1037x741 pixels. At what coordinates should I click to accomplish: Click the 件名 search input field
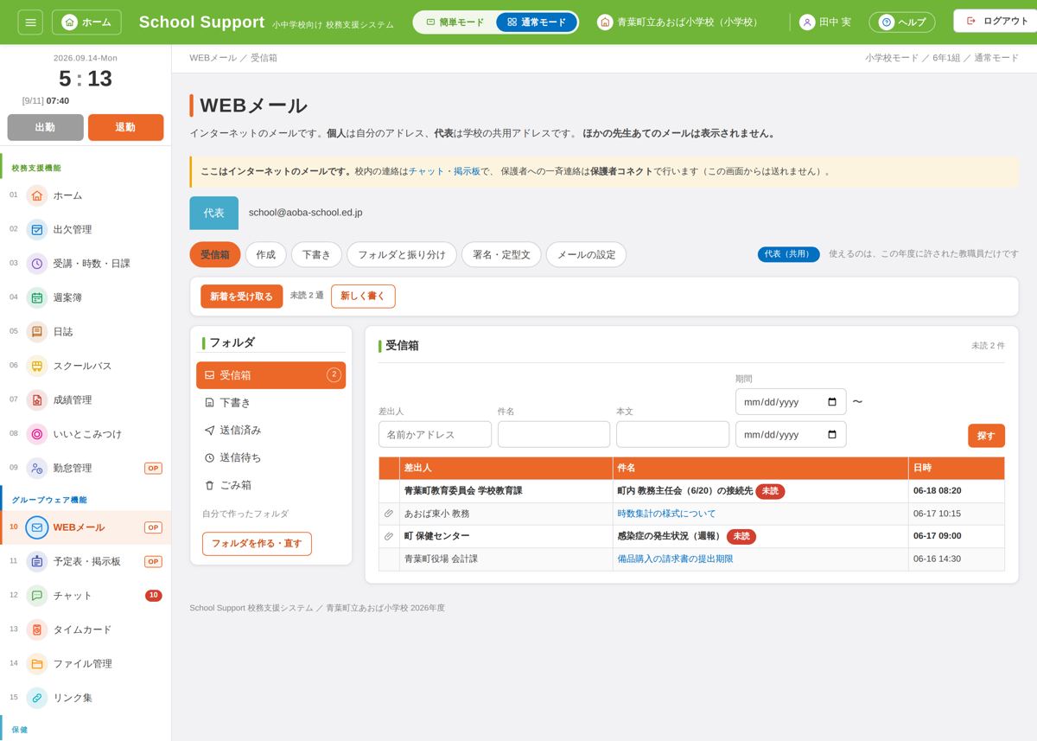pos(554,434)
